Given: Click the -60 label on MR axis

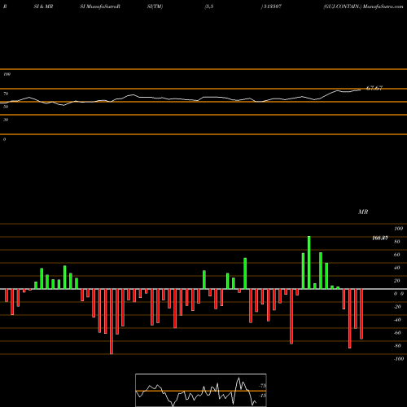Looking at the screenshot, I should [397, 333].
